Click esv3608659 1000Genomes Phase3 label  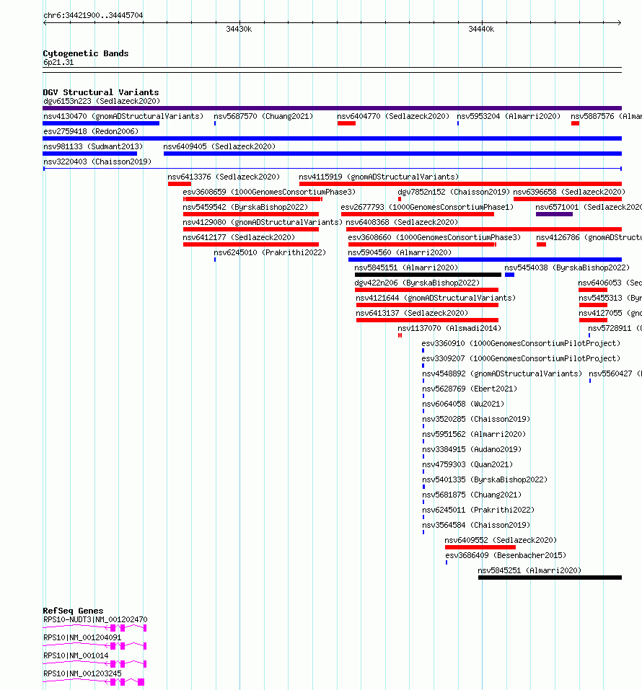[x=269, y=193]
